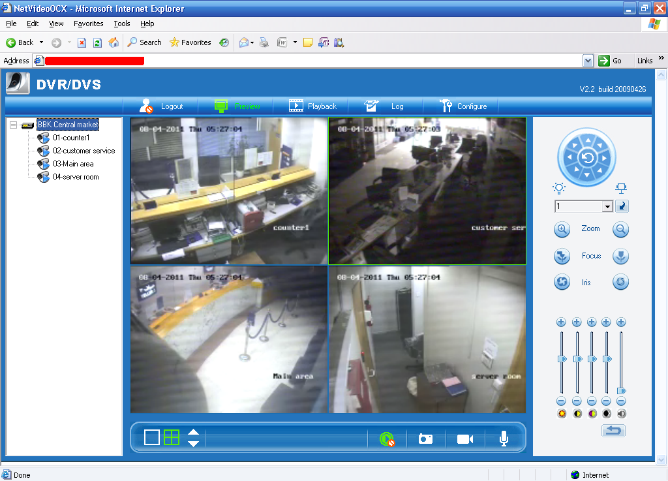Take a snapshot using the camera icon

[425, 439]
